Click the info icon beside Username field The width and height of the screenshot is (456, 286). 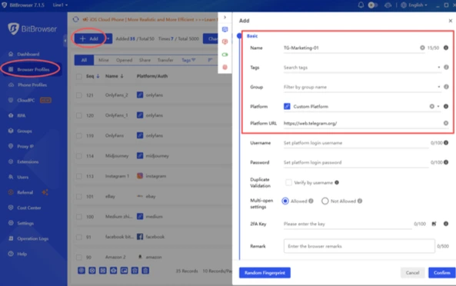coord(446,143)
